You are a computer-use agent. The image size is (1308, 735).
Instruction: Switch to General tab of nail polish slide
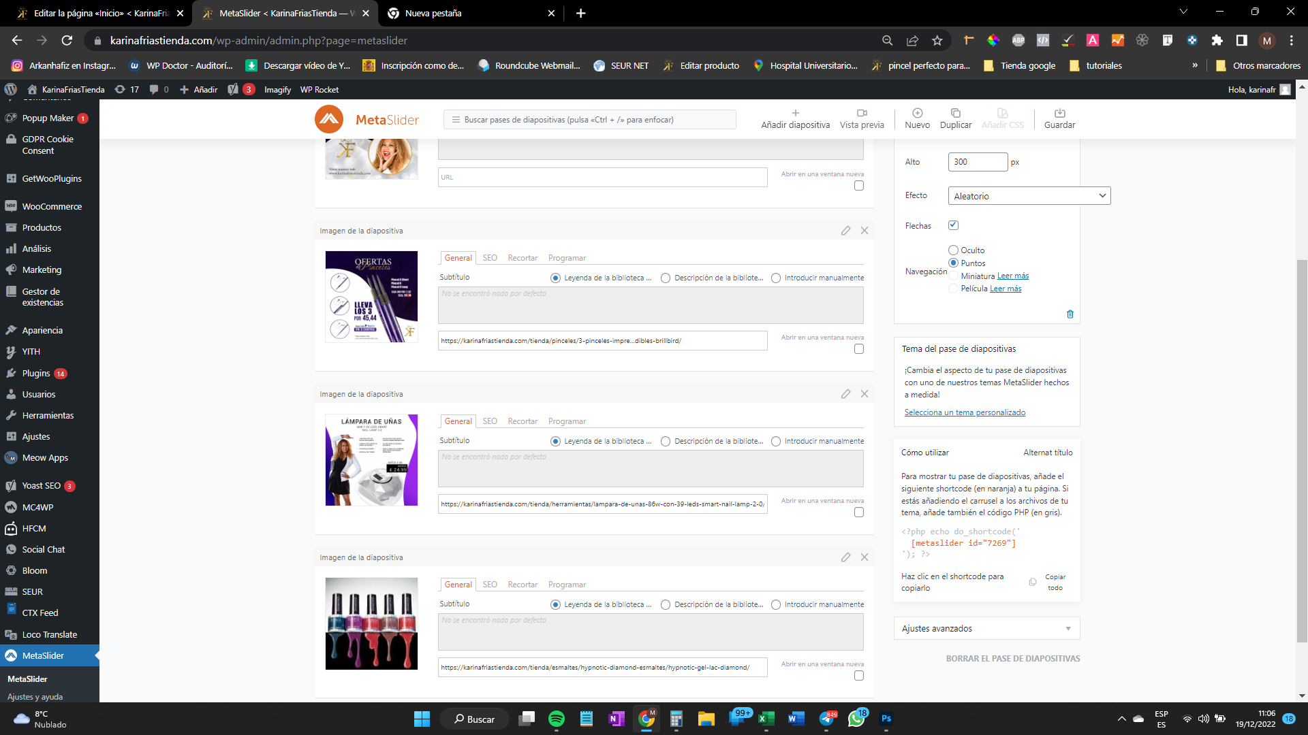click(458, 585)
